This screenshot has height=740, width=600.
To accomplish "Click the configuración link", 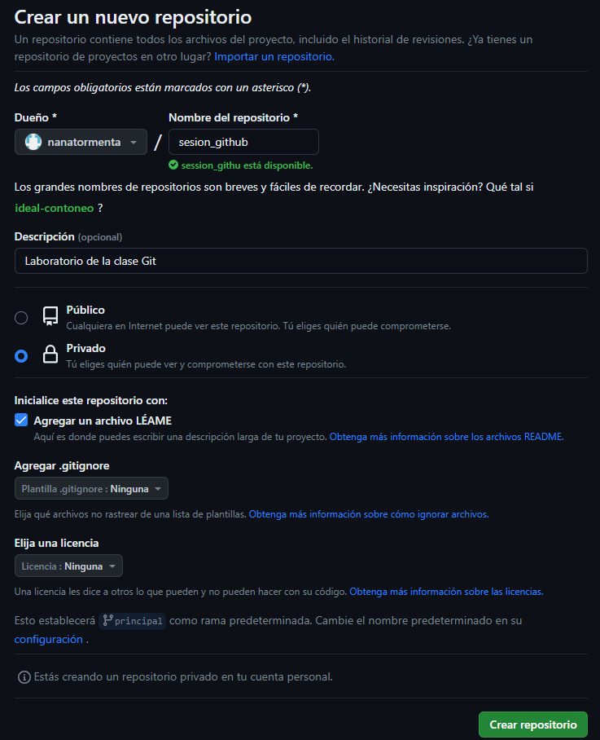I will [47, 639].
